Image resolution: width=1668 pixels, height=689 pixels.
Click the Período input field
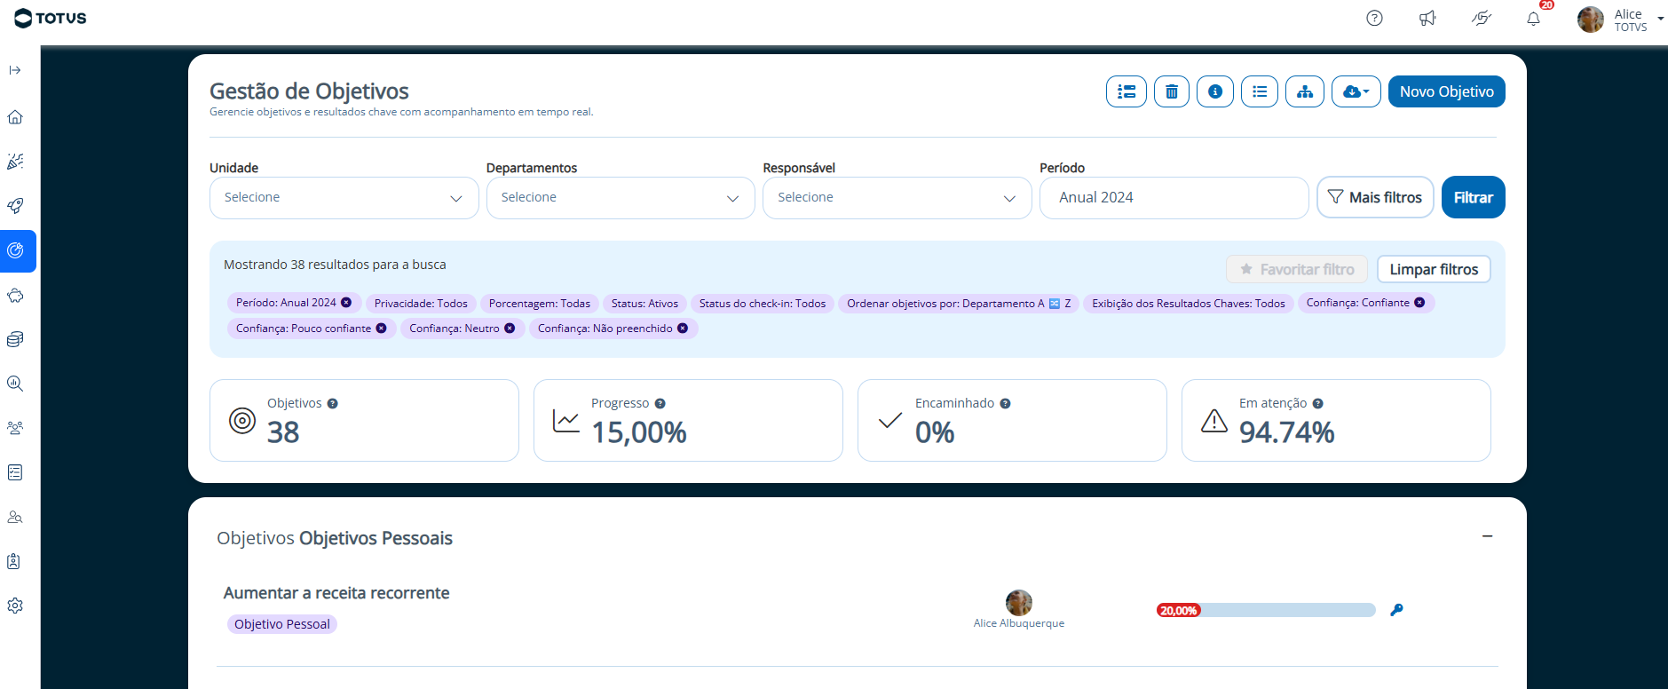tap(1173, 198)
